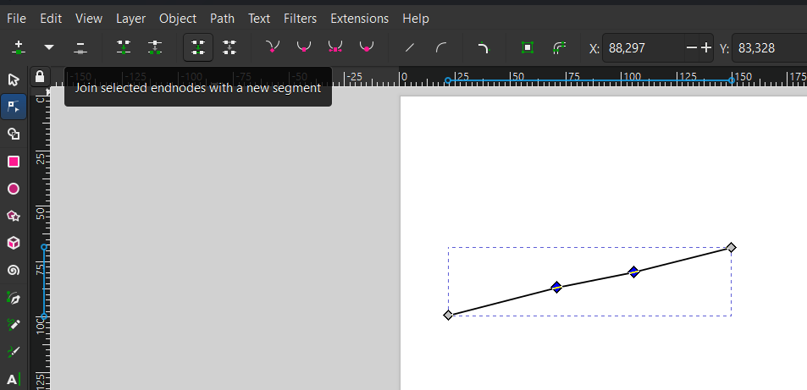Select the Spiral tool
Viewport: 807px width, 390px height.
click(14, 270)
